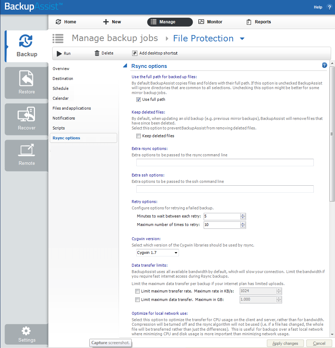The width and height of the screenshot is (335, 348).
Task: Open the Reports tab
Action: [258, 22]
